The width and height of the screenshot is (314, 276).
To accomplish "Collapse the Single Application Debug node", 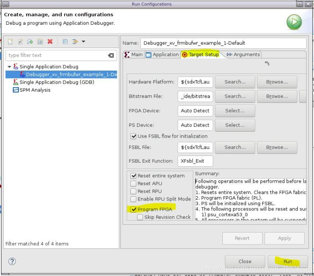I will pos(9,67).
